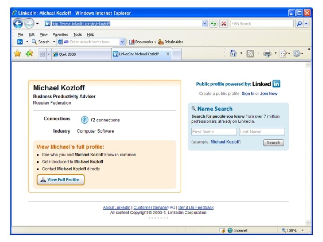The height and width of the screenshot is (242, 323).
Task: Open the zoom level dropdown arrow
Action: point(303,230)
